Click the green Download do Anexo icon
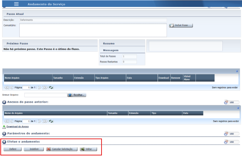242x158 pixels. click(x=4, y=127)
